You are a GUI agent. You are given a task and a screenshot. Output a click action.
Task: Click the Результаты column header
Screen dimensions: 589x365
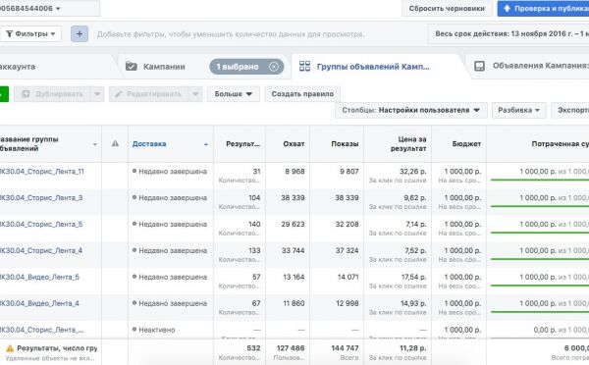(242, 144)
